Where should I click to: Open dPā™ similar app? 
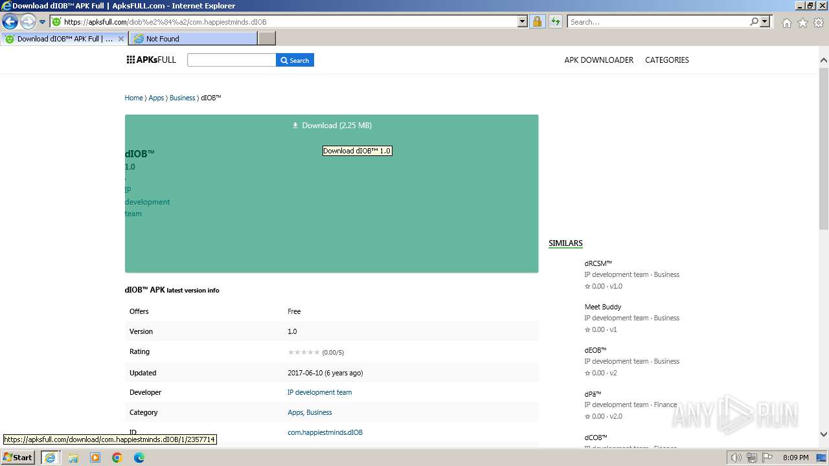(593, 394)
